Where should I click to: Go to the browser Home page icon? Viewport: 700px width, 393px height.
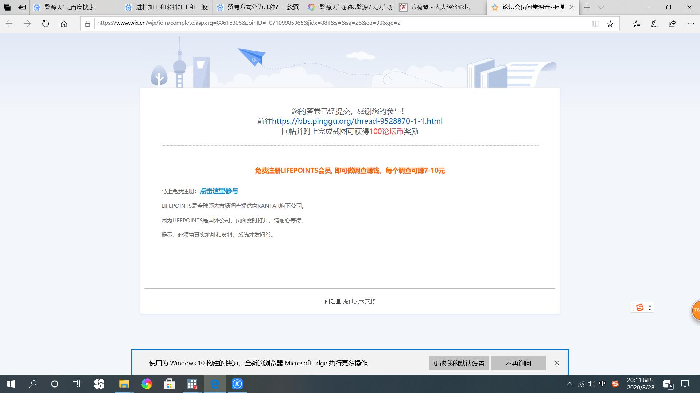point(64,24)
